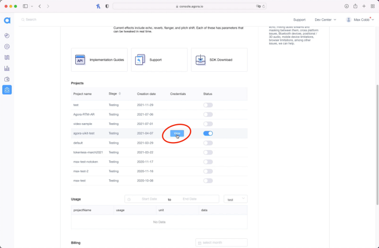Click the projectName column in Usage table
The image size is (379, 248).
pos(93,210)
